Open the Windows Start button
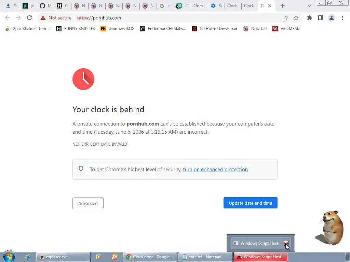The width and height of the screenshot is (350, 262). pyautogui.click(x=9, y=256)
